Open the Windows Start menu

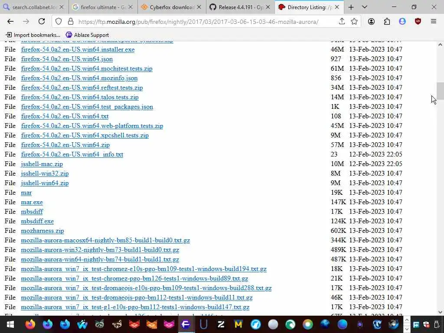coord(10,324)
